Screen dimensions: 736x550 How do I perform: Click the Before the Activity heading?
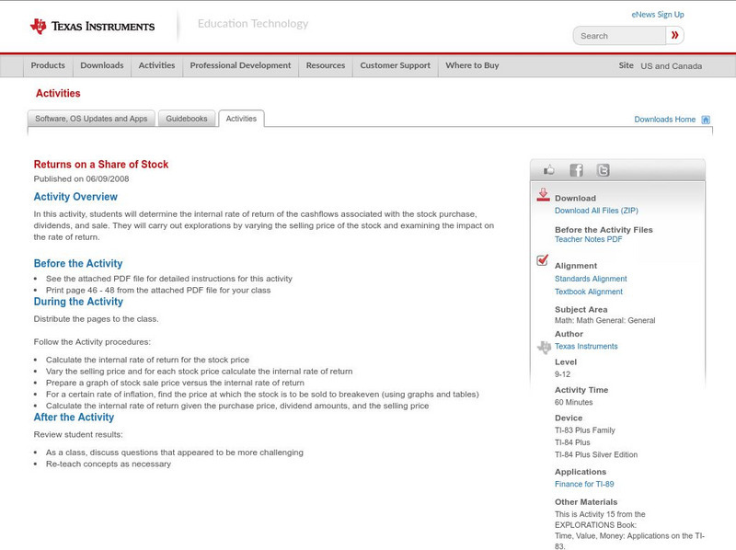pyautogui.click(x=78, y=264)
